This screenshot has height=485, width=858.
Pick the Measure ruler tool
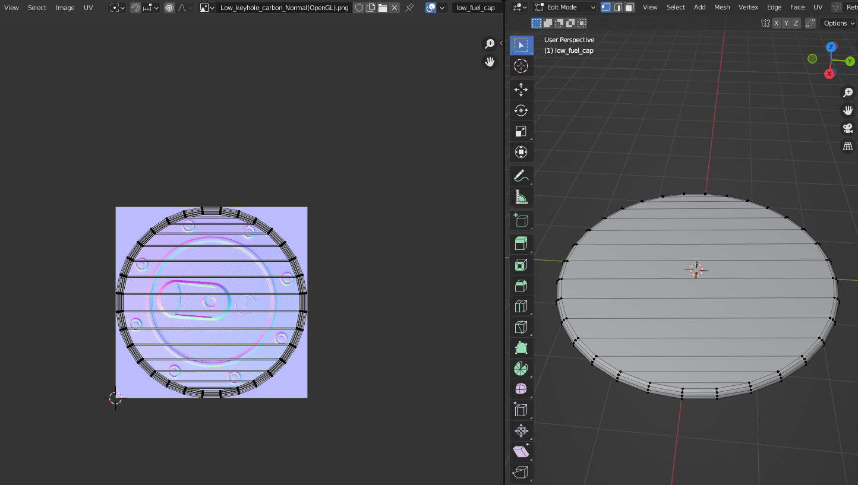coord(521,196)
